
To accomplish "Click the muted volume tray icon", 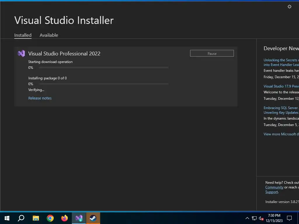I will click(x=261, y=218).
